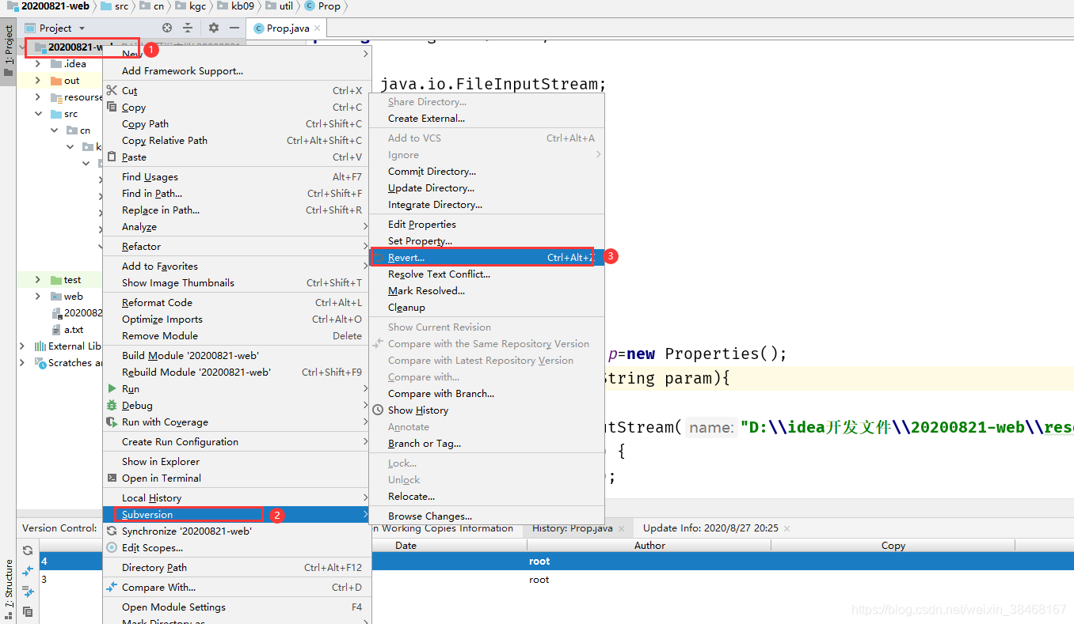The width and height of the screenshot is (1074, 624).
Task: Click the Debug bug icon
Action: (112, 405)
